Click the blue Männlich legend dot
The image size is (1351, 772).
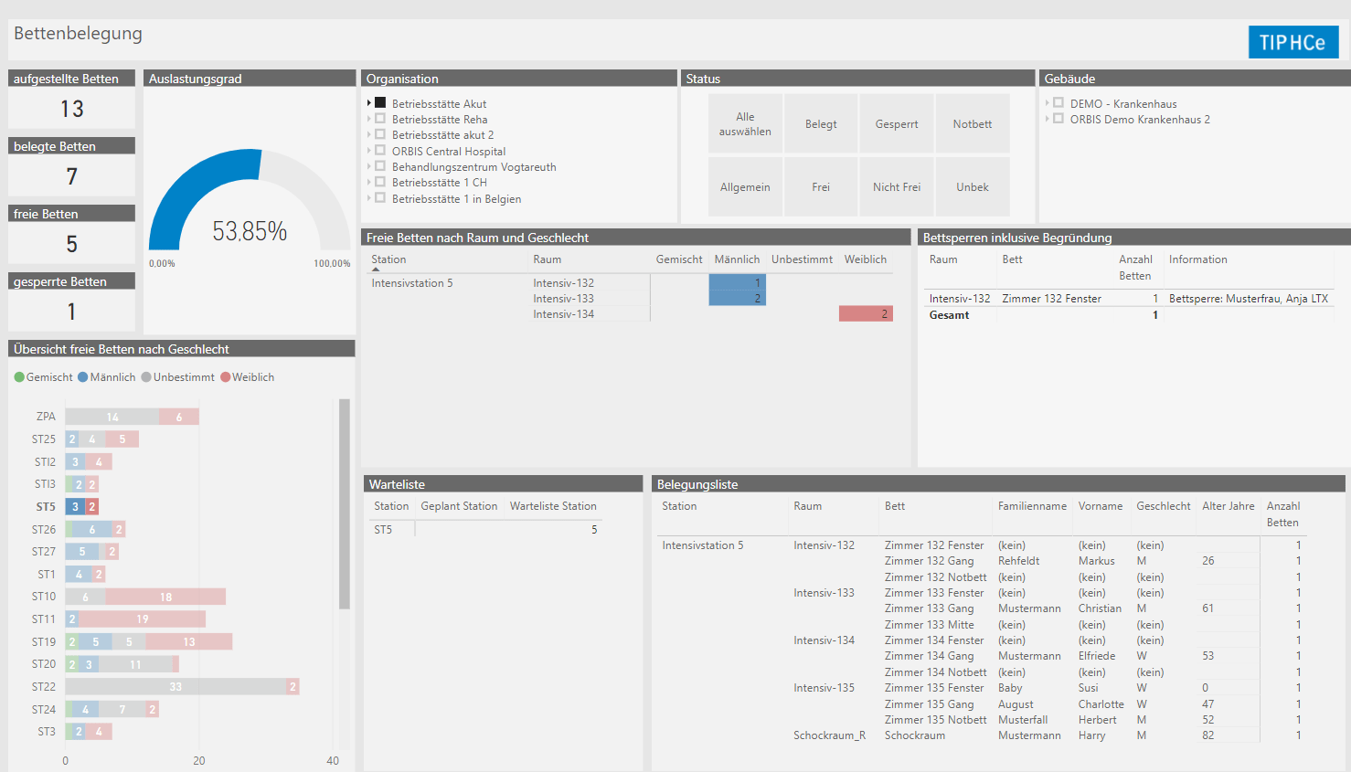[x=83, y=377]
